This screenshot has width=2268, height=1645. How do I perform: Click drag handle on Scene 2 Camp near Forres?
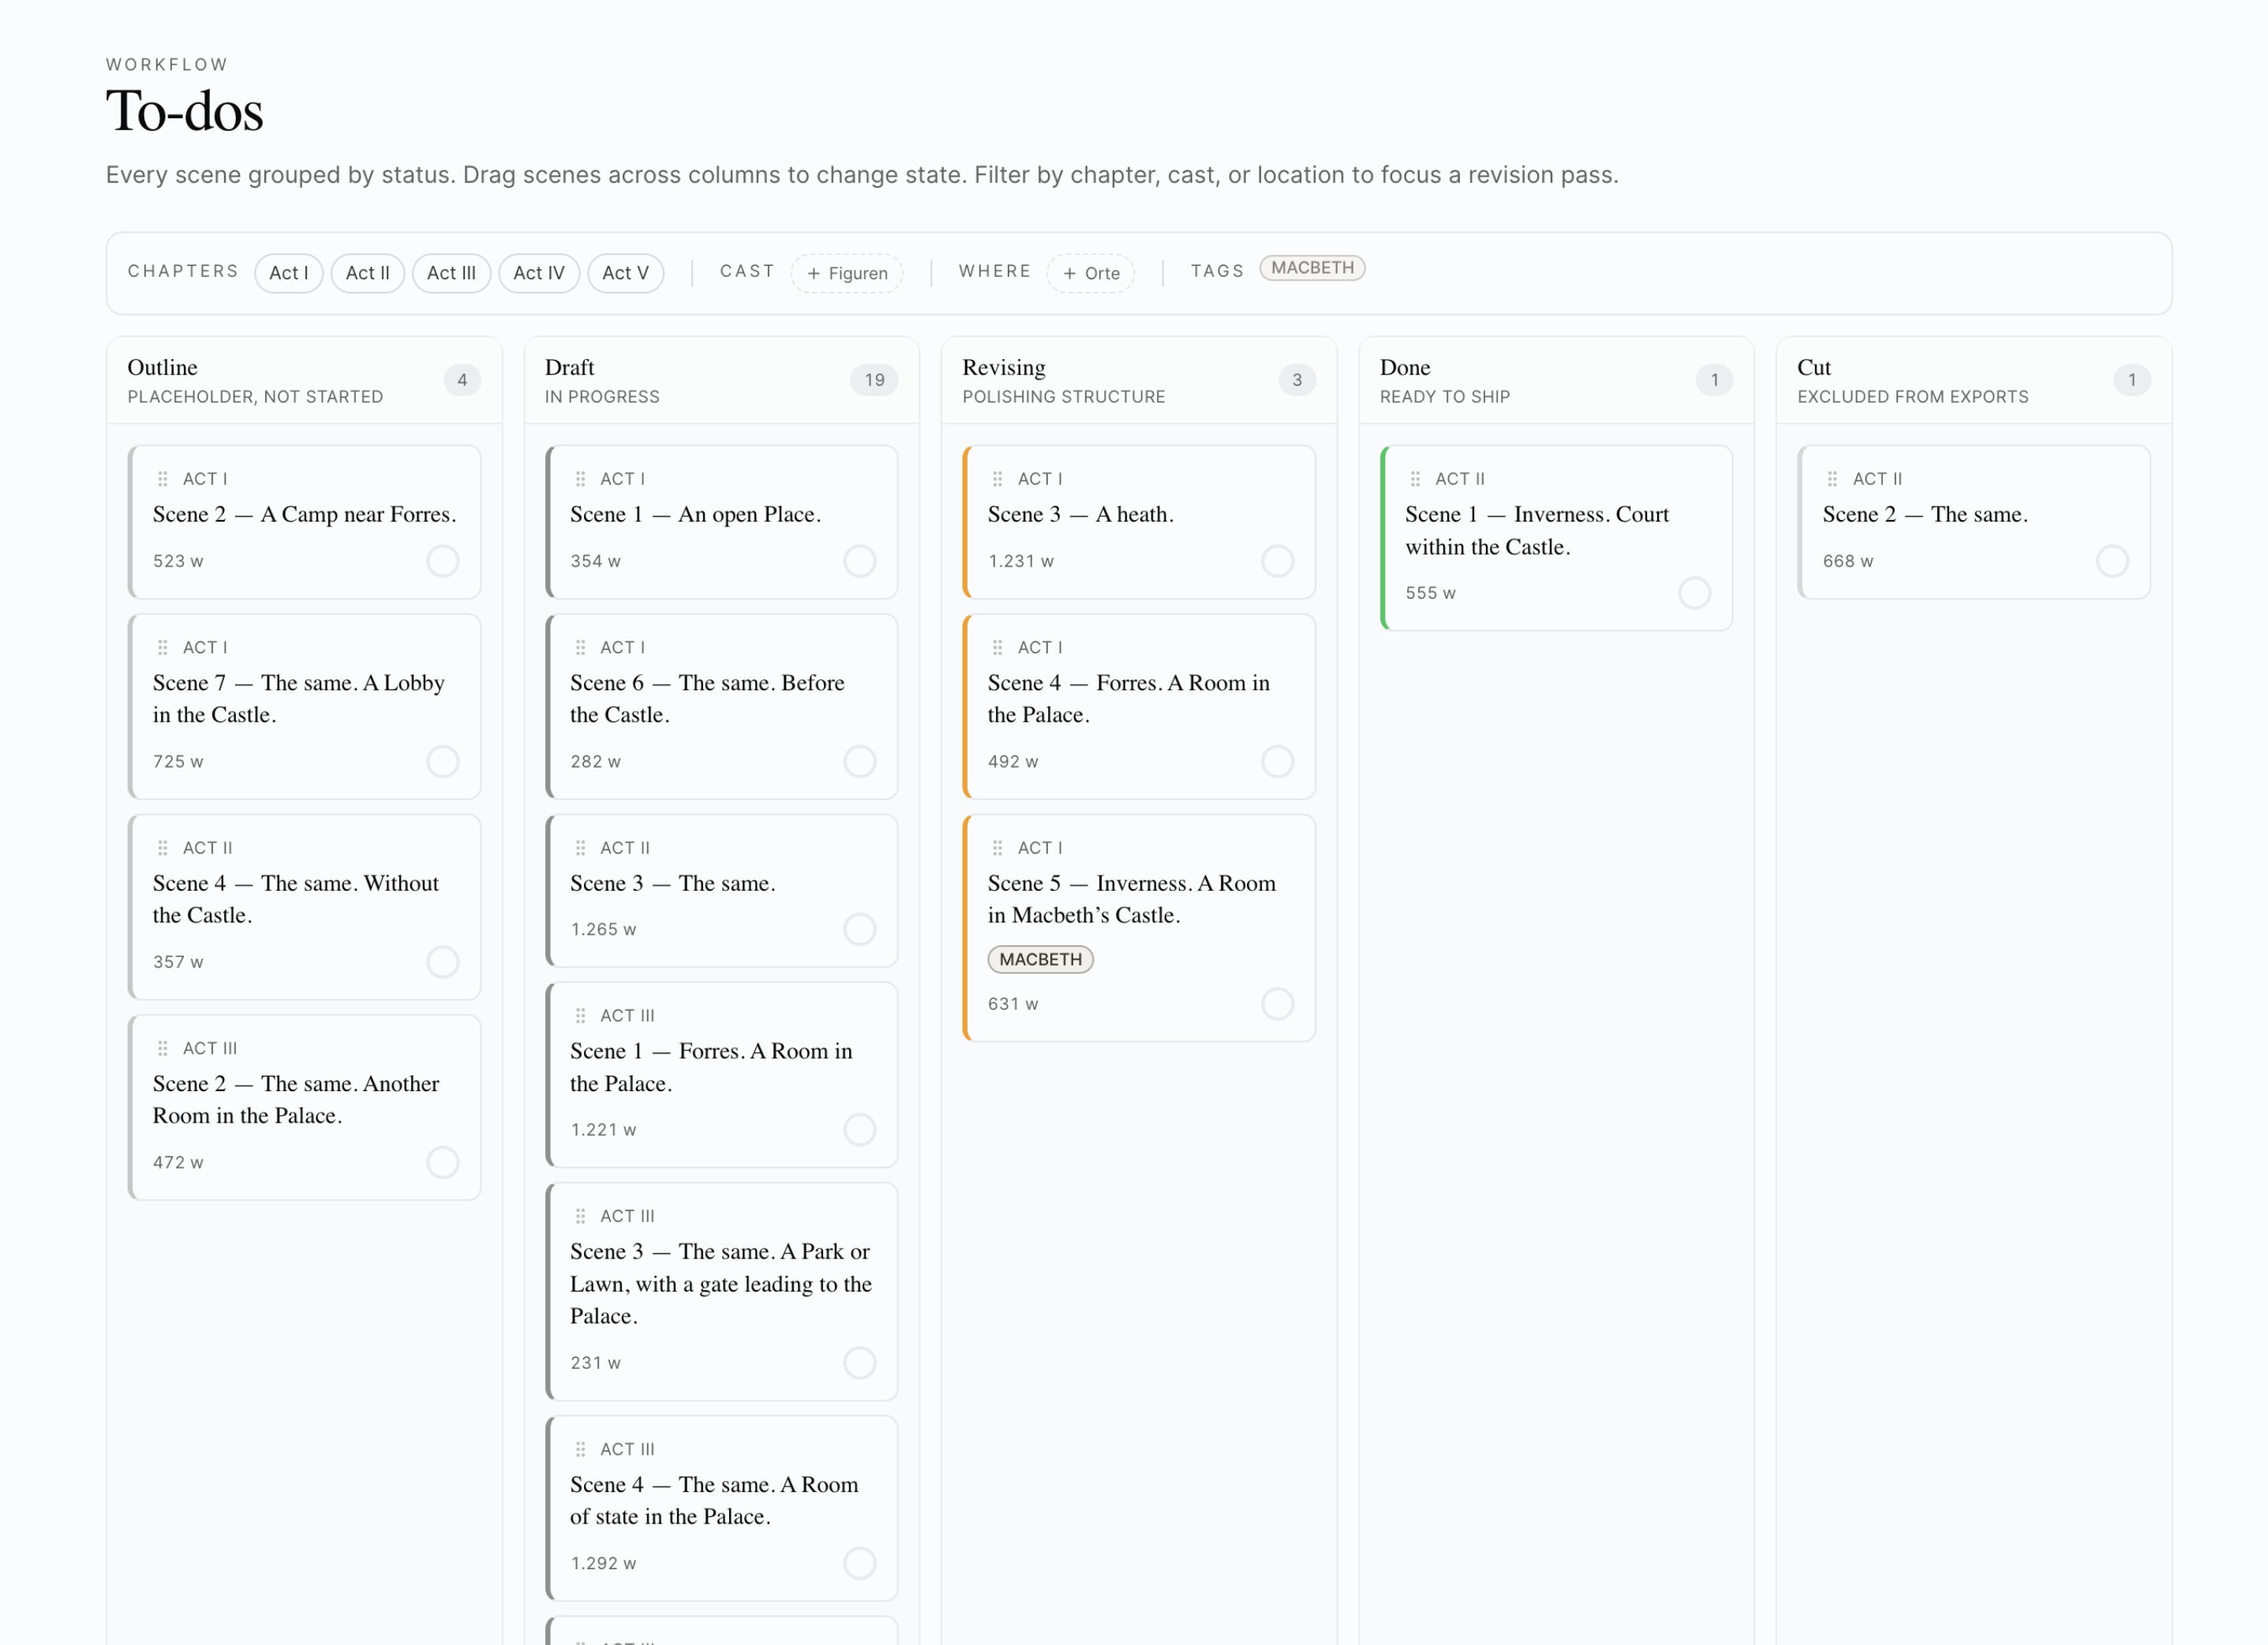pyautogui.click(x=163, y=479)
